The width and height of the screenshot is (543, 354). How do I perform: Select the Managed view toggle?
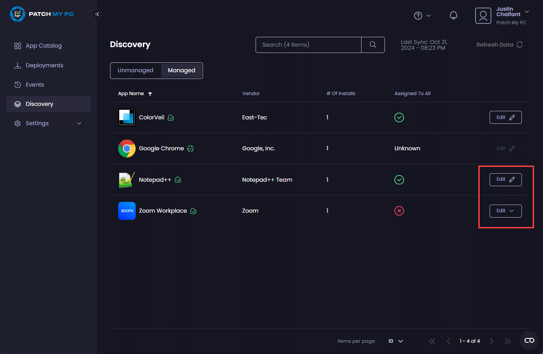click(x=181, y=70)
